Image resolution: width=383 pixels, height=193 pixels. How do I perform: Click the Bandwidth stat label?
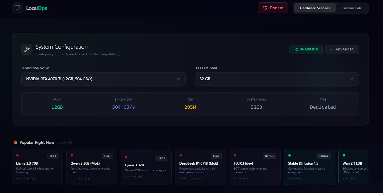pos(124,99)
